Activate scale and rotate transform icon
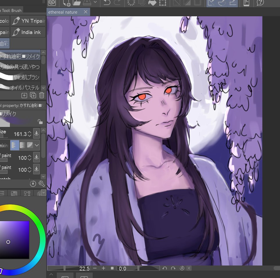Screen dimensions: 280x278 (163, 3)
